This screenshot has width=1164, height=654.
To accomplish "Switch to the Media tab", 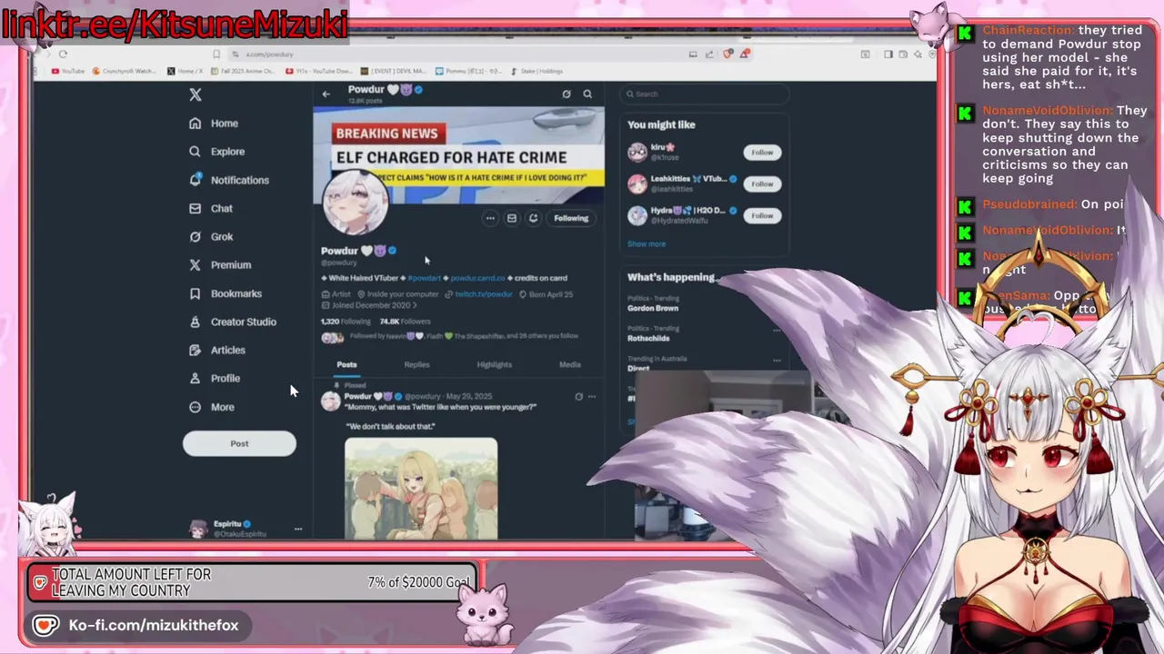I will 570,364.
